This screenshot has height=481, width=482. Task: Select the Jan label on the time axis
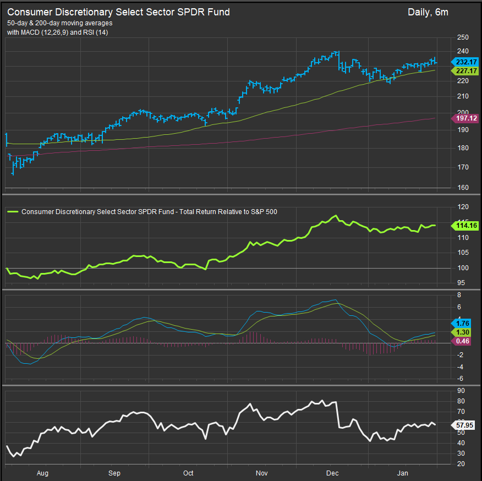[402, 473]
